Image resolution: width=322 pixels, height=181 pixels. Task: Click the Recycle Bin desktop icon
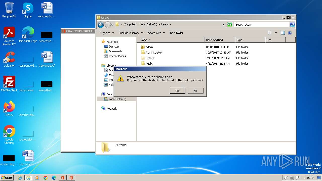tap(9, 10)
